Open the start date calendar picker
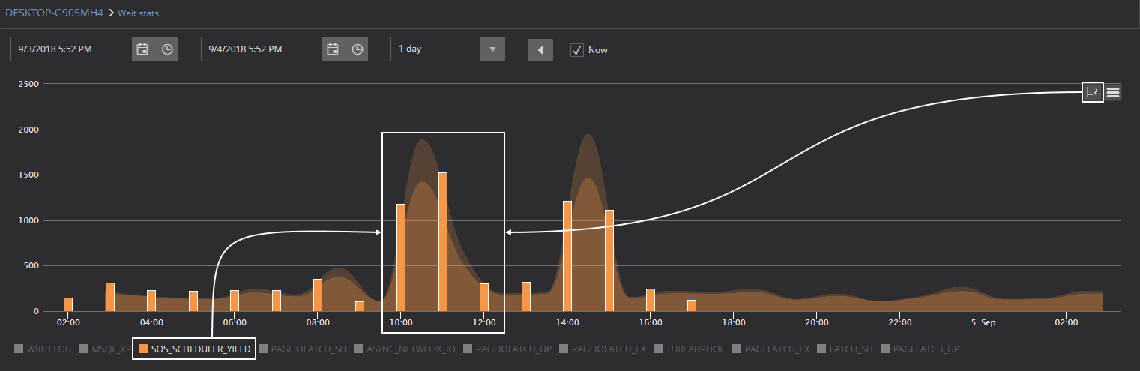This screenshot has width=1140, height=371. pyautogui.click(x=142, y=49)
